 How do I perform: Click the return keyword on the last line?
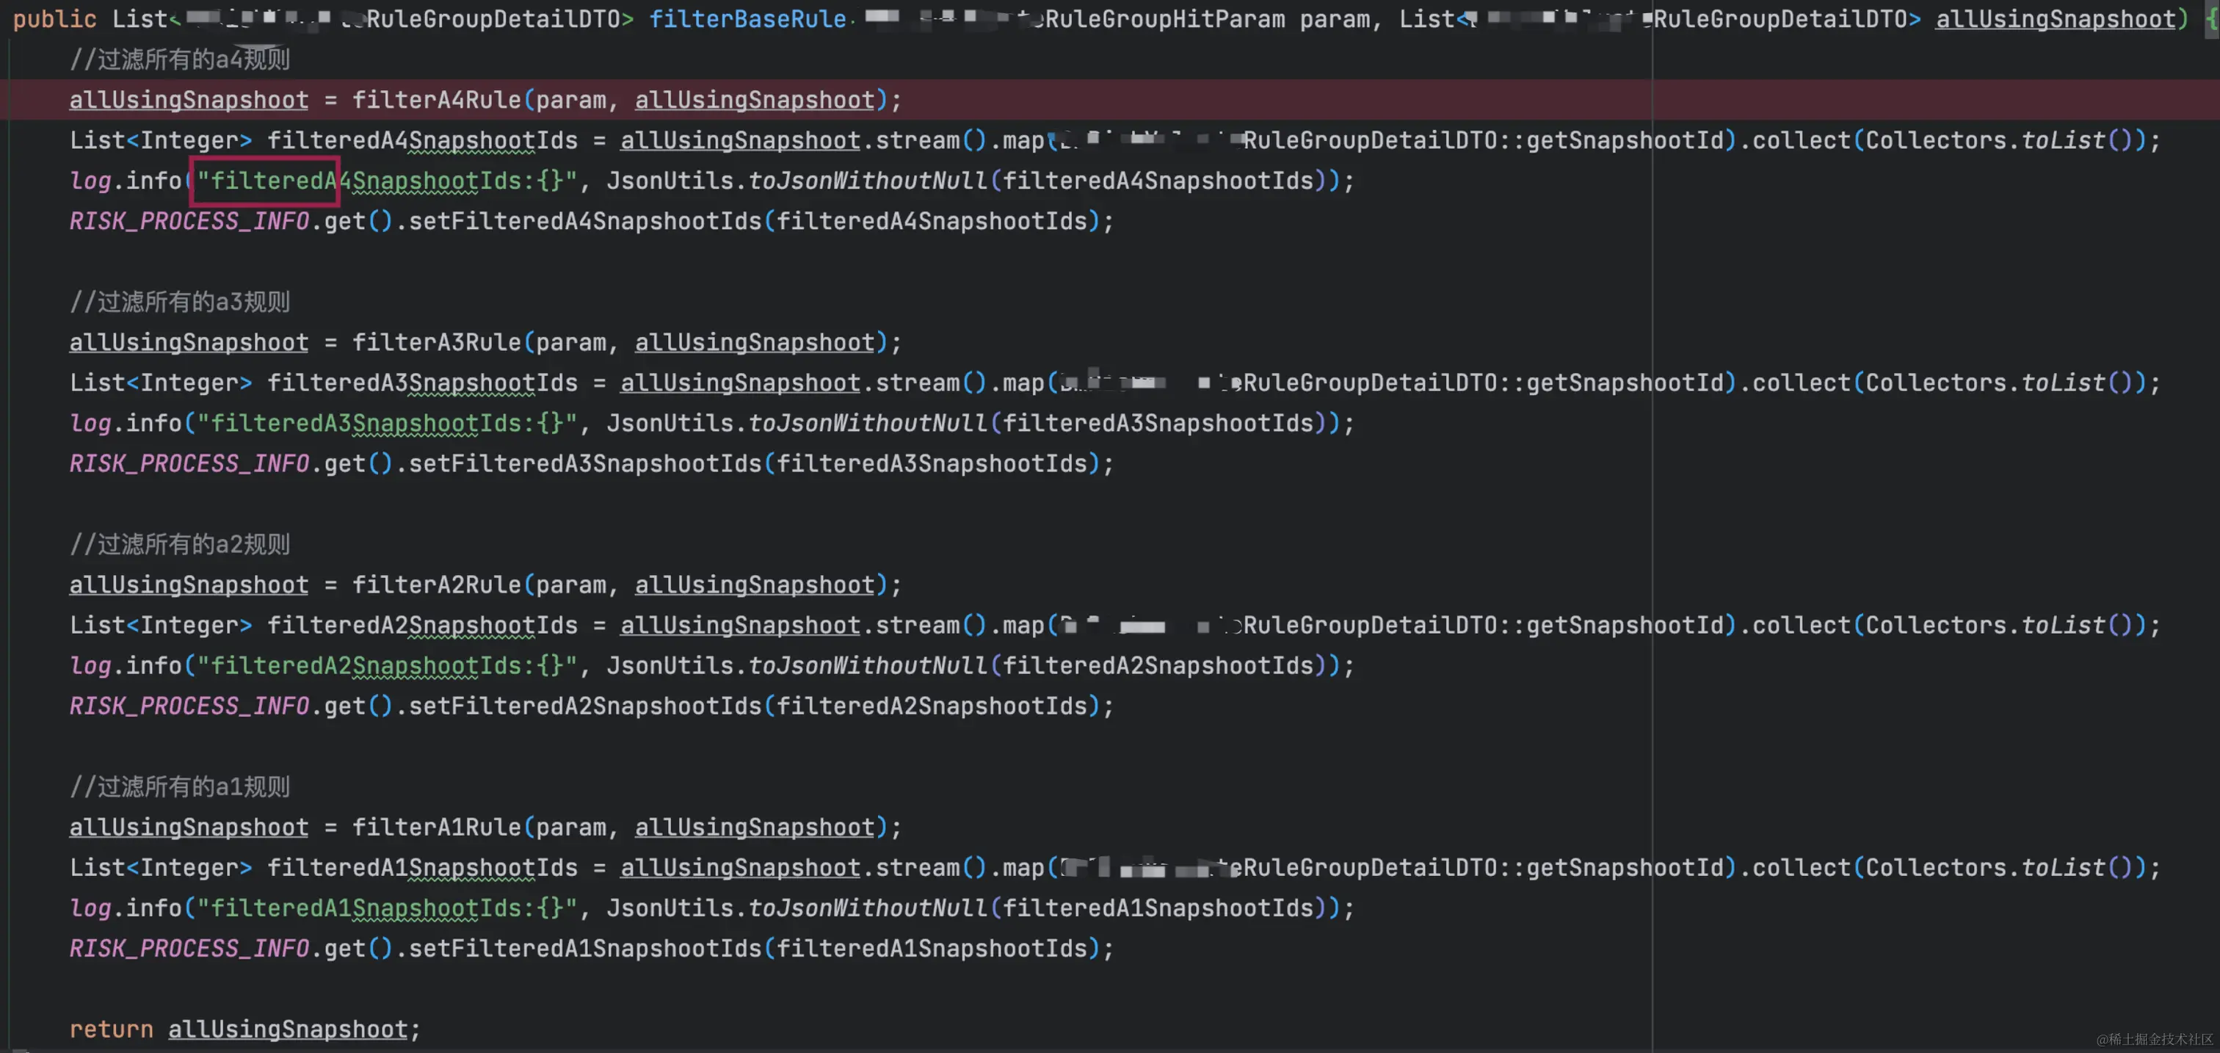point(111,1029)
